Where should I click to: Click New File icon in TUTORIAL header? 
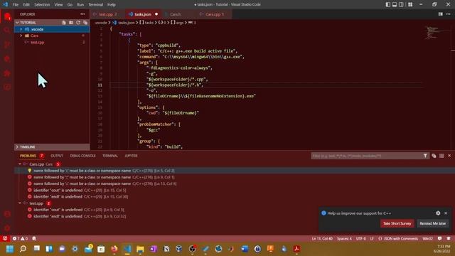(64, 22)
